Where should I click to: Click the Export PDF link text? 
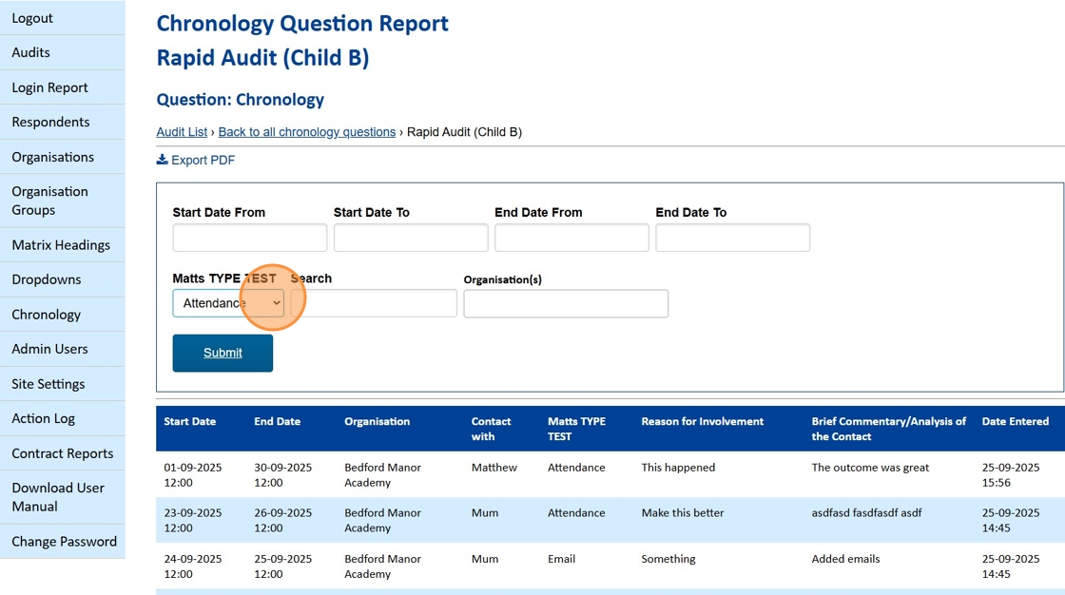203,161
